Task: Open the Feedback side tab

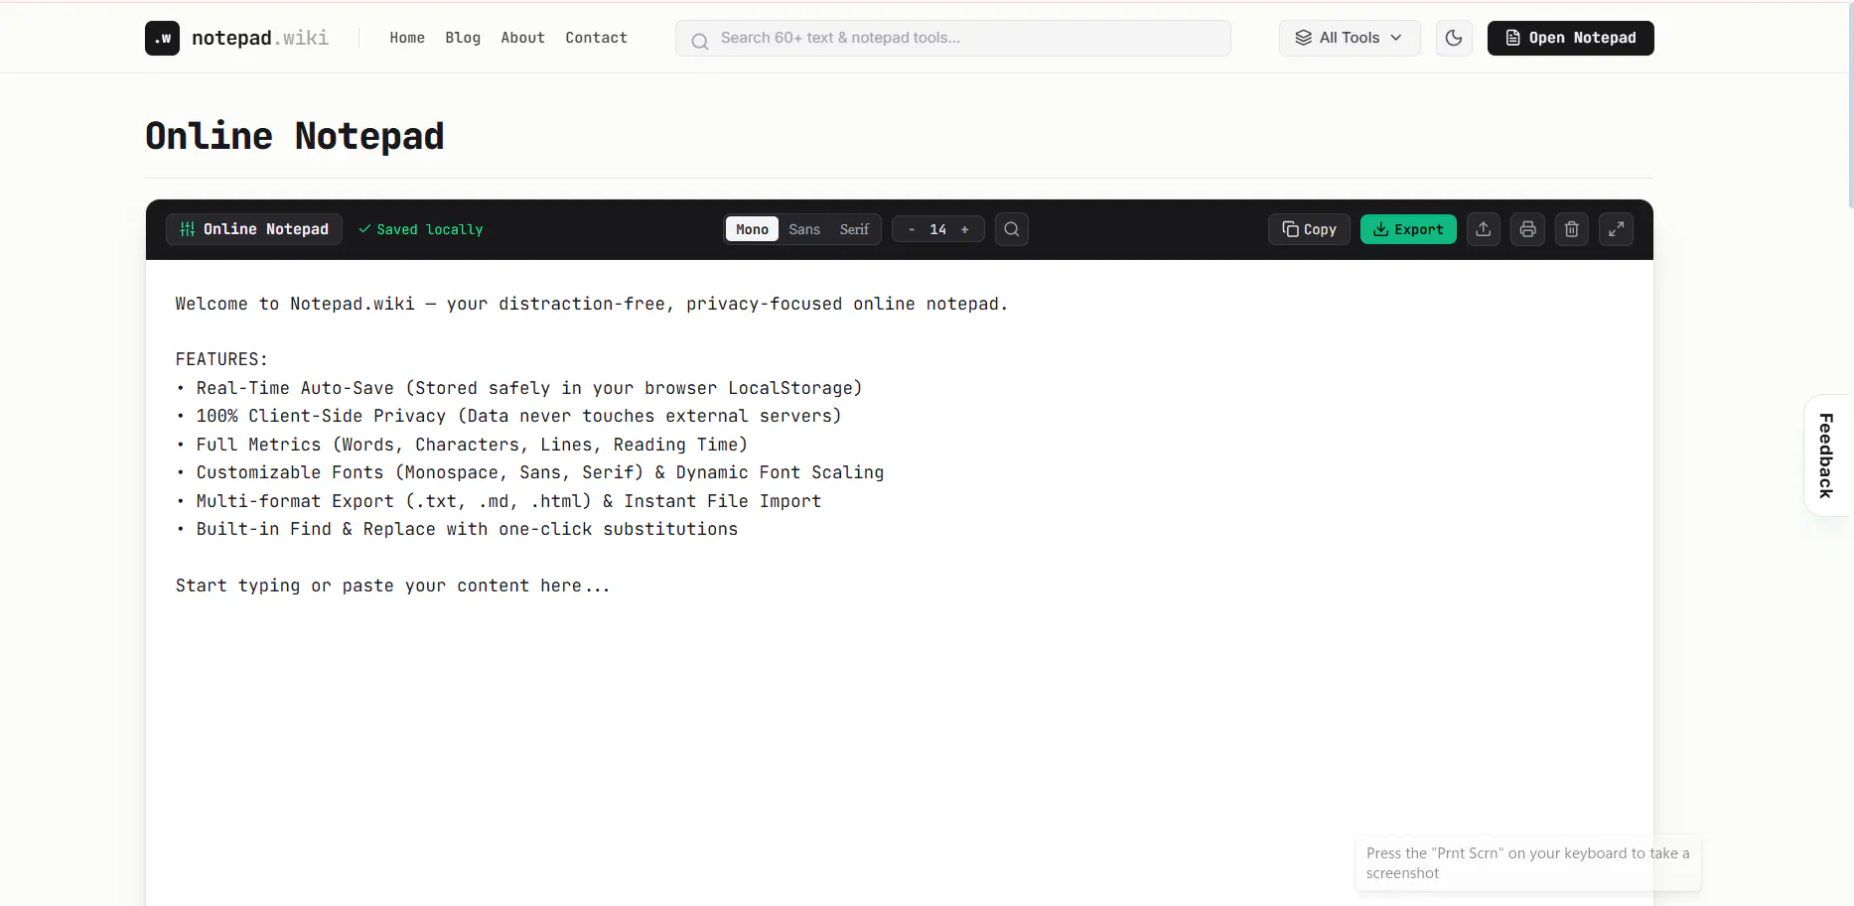Action: (x=1826, y=455)
